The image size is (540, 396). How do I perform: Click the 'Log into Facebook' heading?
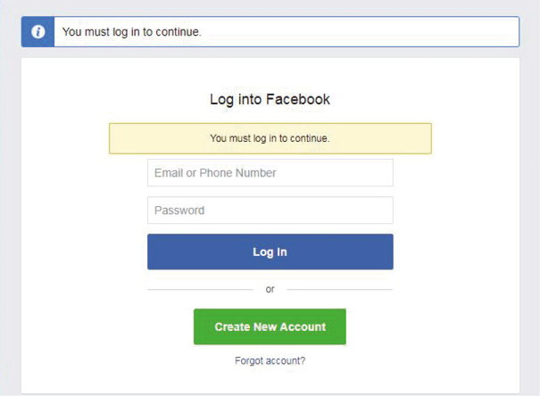click(x=270, y=99)
